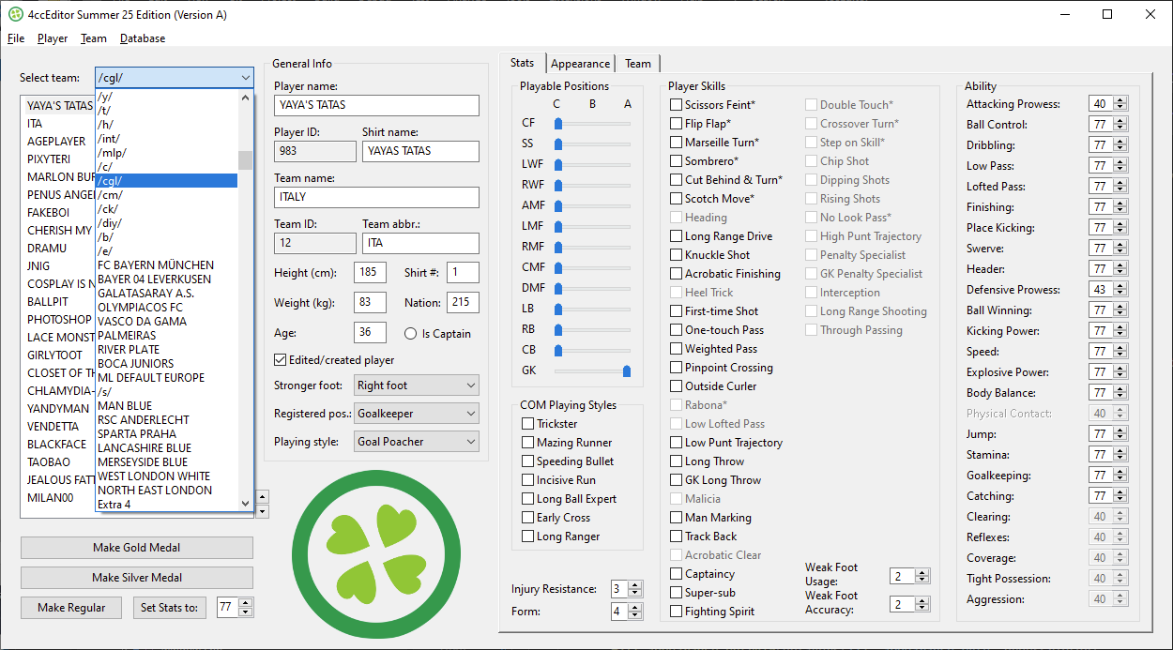Open the Registered pos. dropdown

(x=417, y=414)
